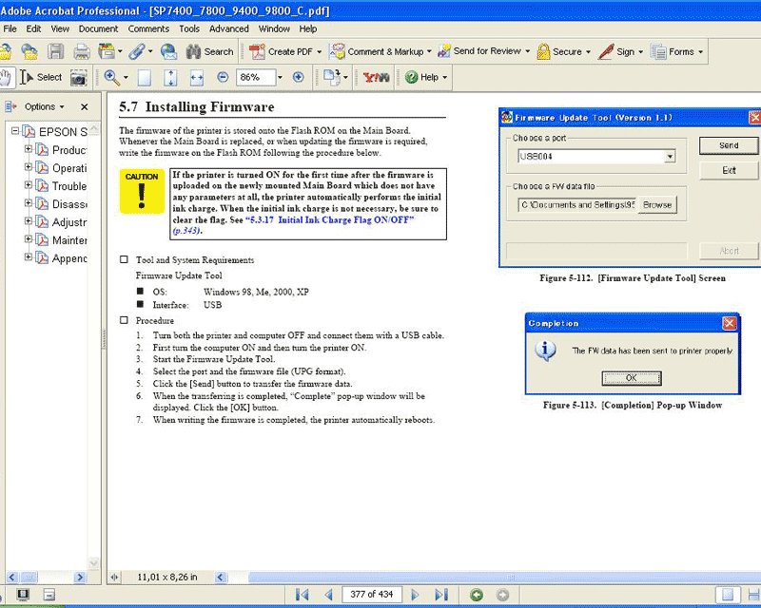Open the Edit menu

point(33,29)
